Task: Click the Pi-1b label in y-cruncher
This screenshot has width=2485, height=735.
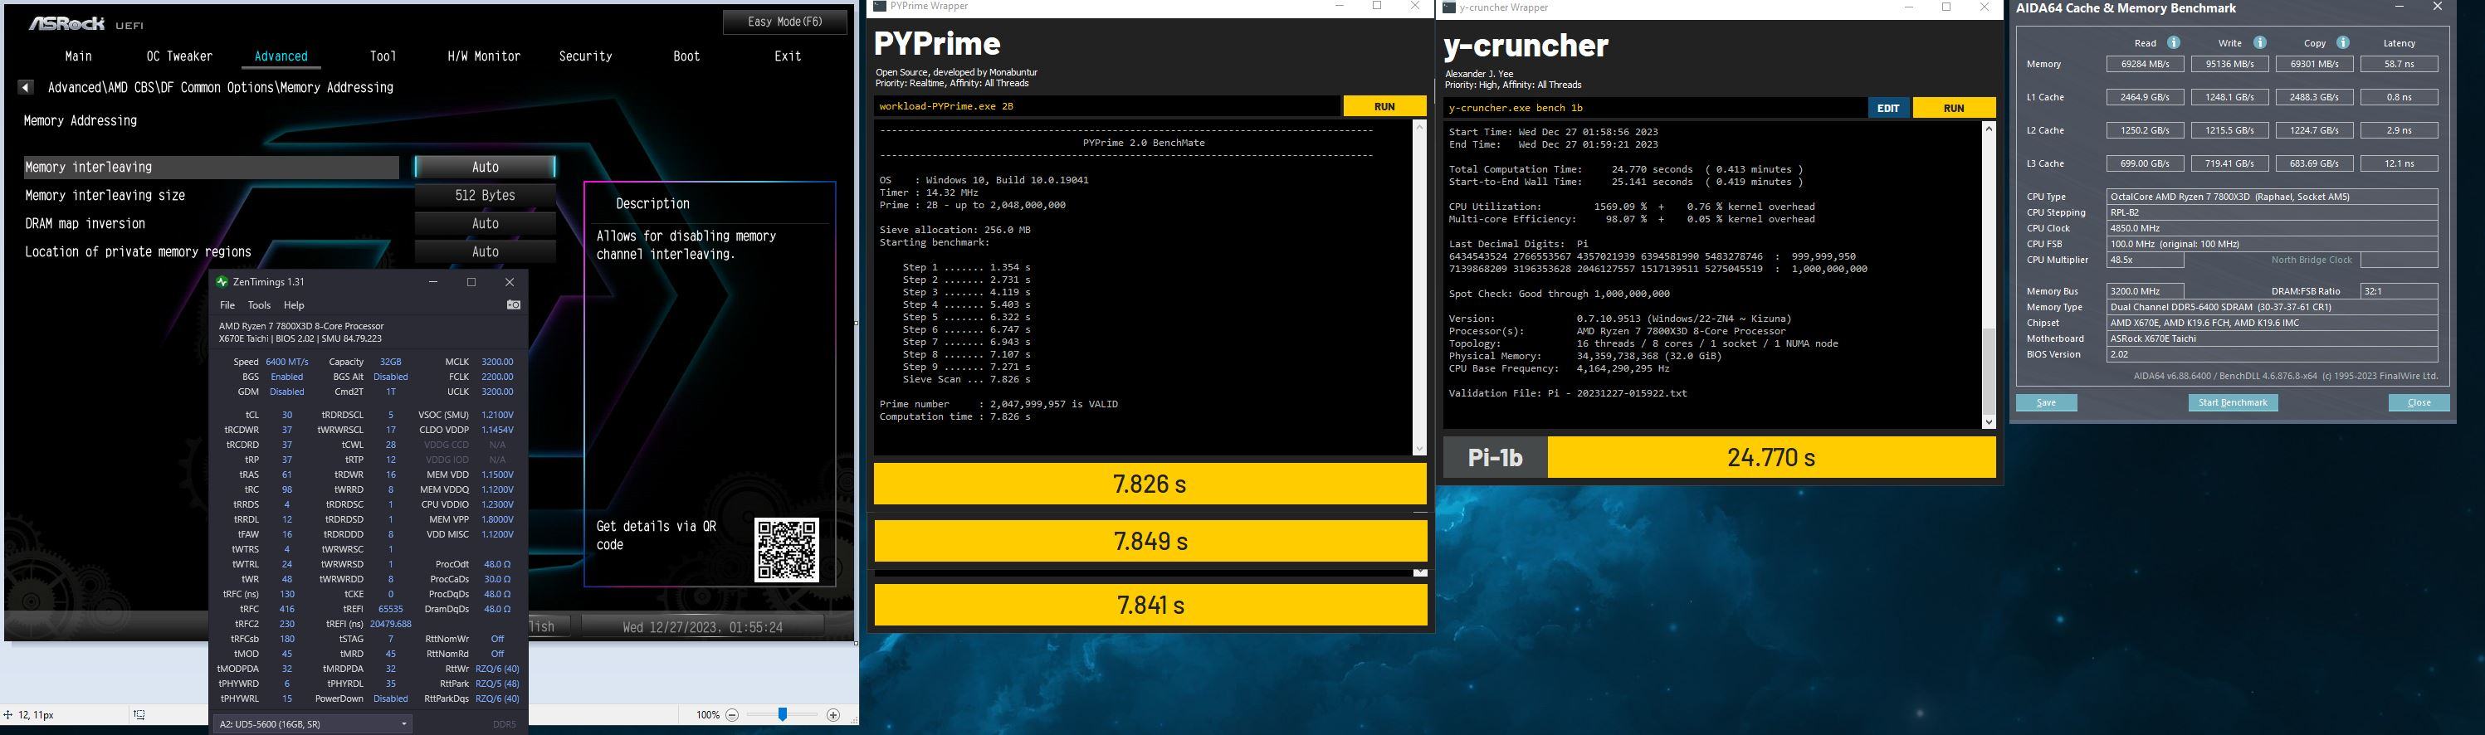Action: [x=1496, y=457]
